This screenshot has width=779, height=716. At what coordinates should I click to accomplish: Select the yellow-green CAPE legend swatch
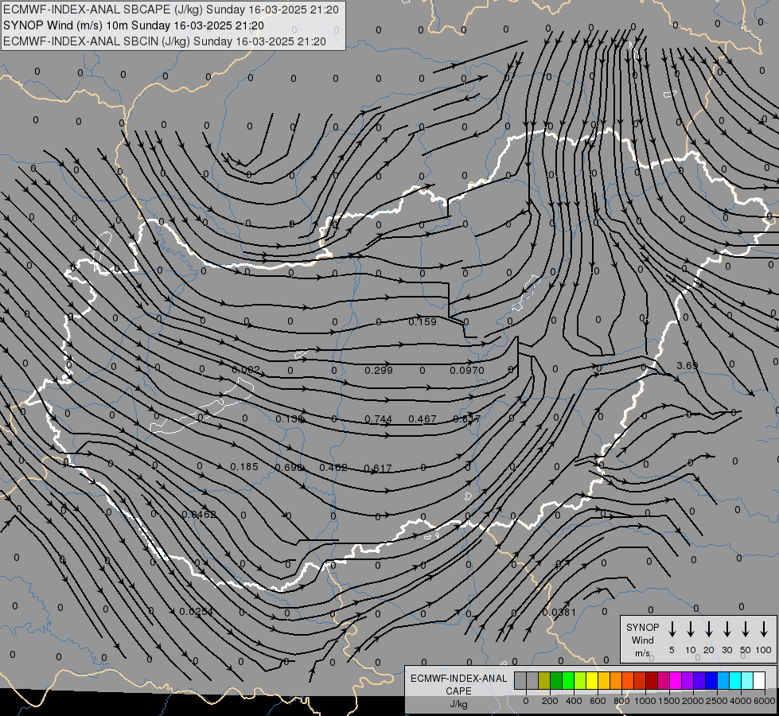point(580,680)
